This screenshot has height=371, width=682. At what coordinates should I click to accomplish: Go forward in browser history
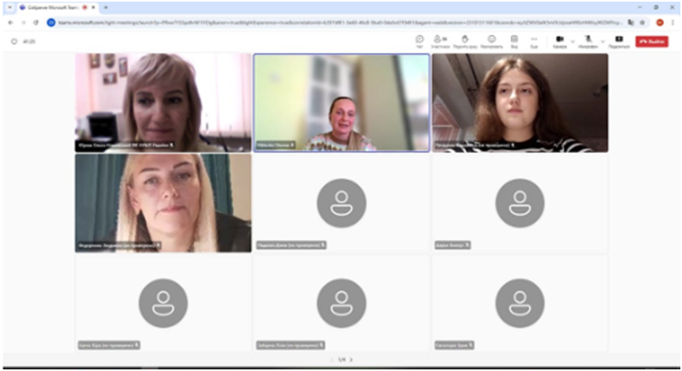coord(23,22)
